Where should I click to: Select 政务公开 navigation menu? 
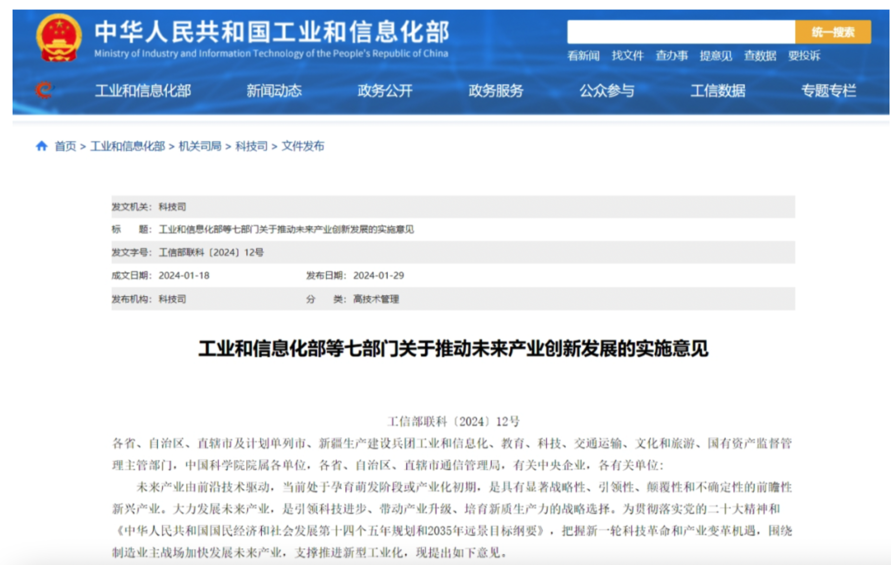click(x=385, y=90)
